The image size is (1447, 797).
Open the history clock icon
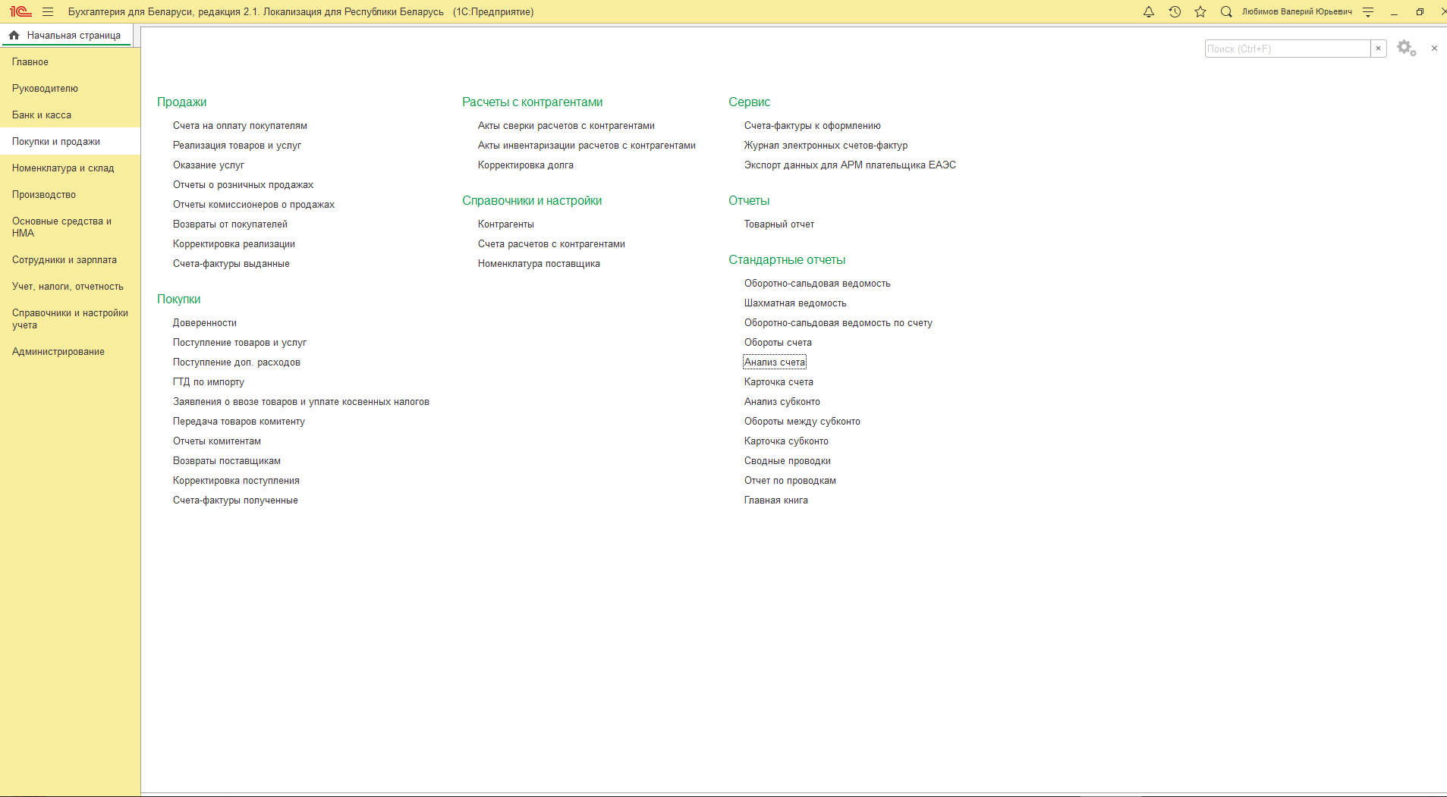tap(1175, 12)
